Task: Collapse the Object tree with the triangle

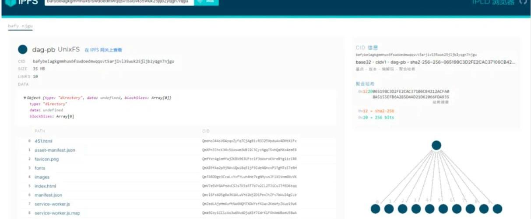Action: 25,98
